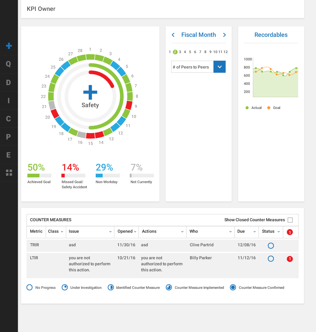Click the Recordables chart title
316x332 pixels.
(x=271, y=35)
